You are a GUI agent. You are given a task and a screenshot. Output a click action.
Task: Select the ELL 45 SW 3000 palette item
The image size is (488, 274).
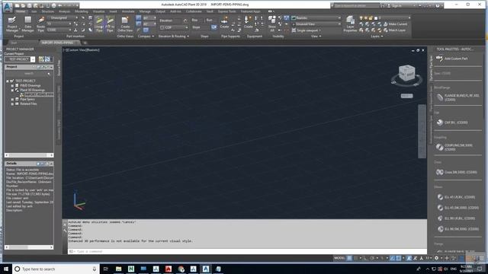click(457, 208)
